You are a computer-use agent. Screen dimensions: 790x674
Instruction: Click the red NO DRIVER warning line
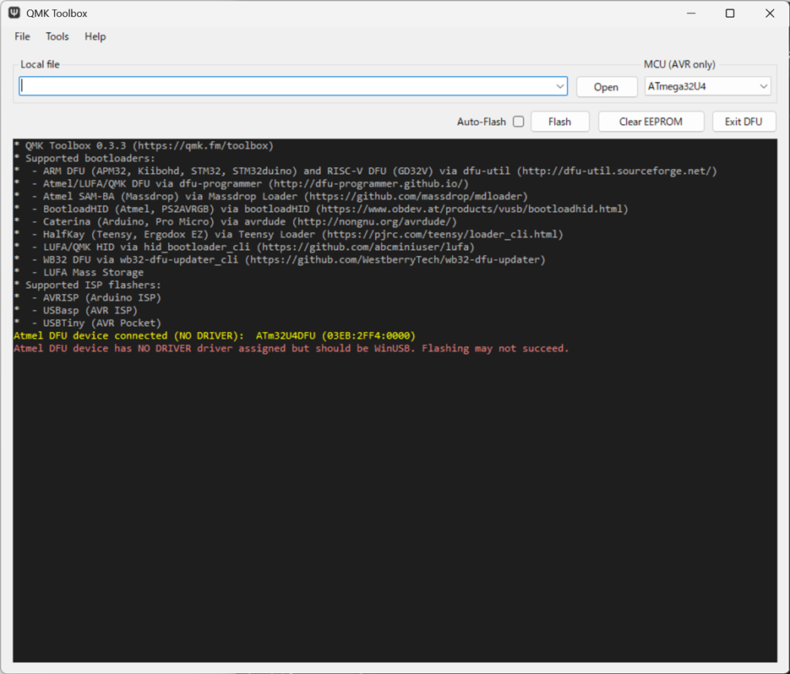[291, 348]
